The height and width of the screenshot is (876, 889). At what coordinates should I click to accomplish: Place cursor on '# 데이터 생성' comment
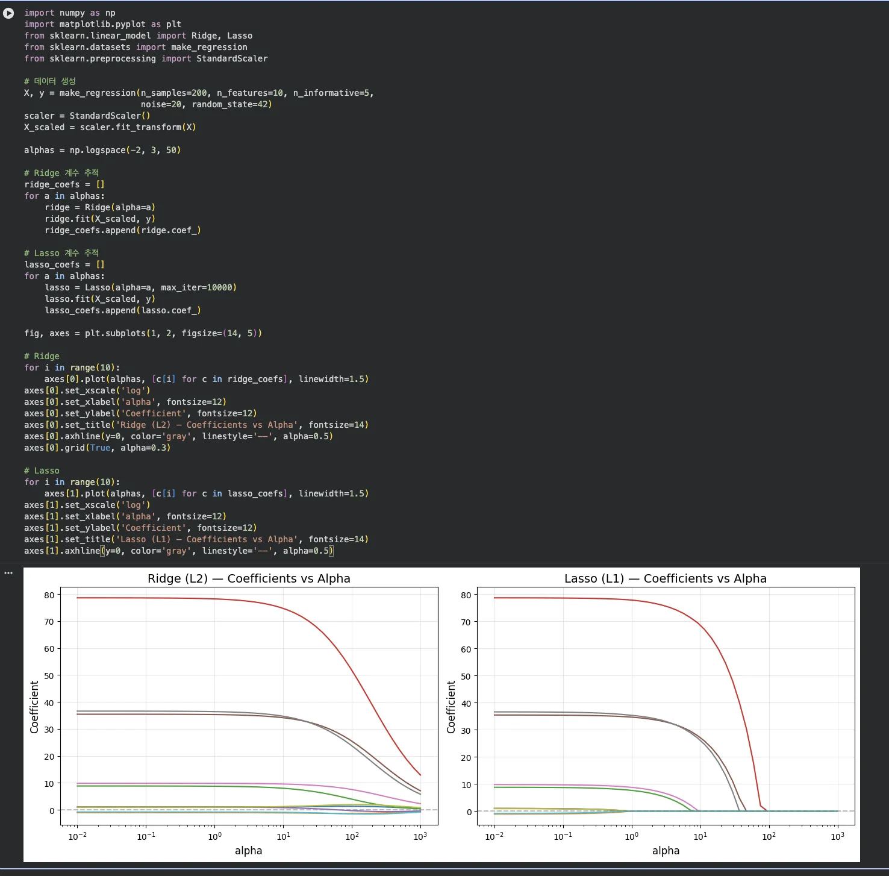[x=50, y=81]
